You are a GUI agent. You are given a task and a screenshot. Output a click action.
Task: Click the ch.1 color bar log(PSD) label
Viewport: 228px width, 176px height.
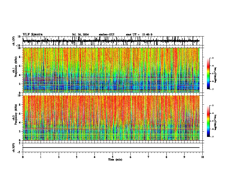point(216,75)
